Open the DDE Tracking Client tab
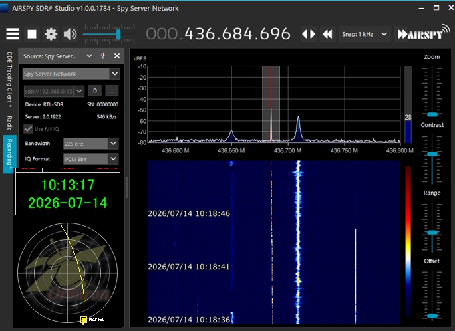Viewport: 455px width, 331px height. 9,79
